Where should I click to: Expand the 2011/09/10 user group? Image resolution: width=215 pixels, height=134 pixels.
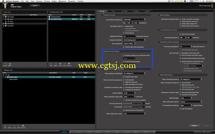click(x=3, y=24)
